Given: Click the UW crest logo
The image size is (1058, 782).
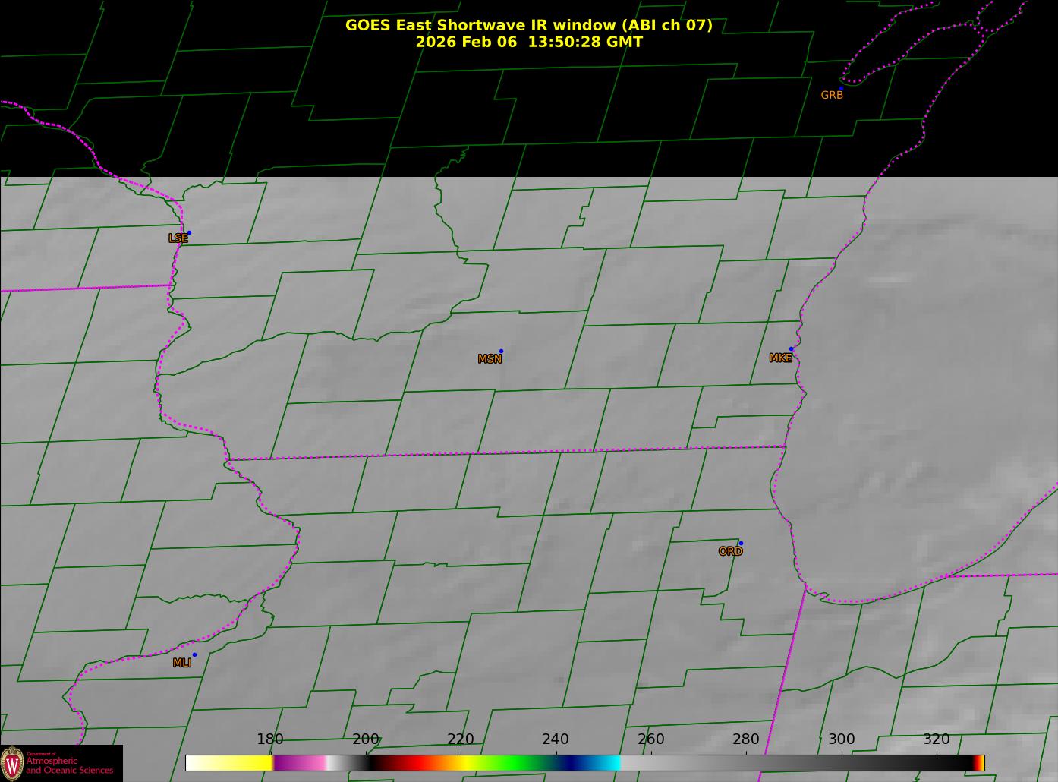Looking at the screenshot, I should pyautogui.click(x=12, y=763).
